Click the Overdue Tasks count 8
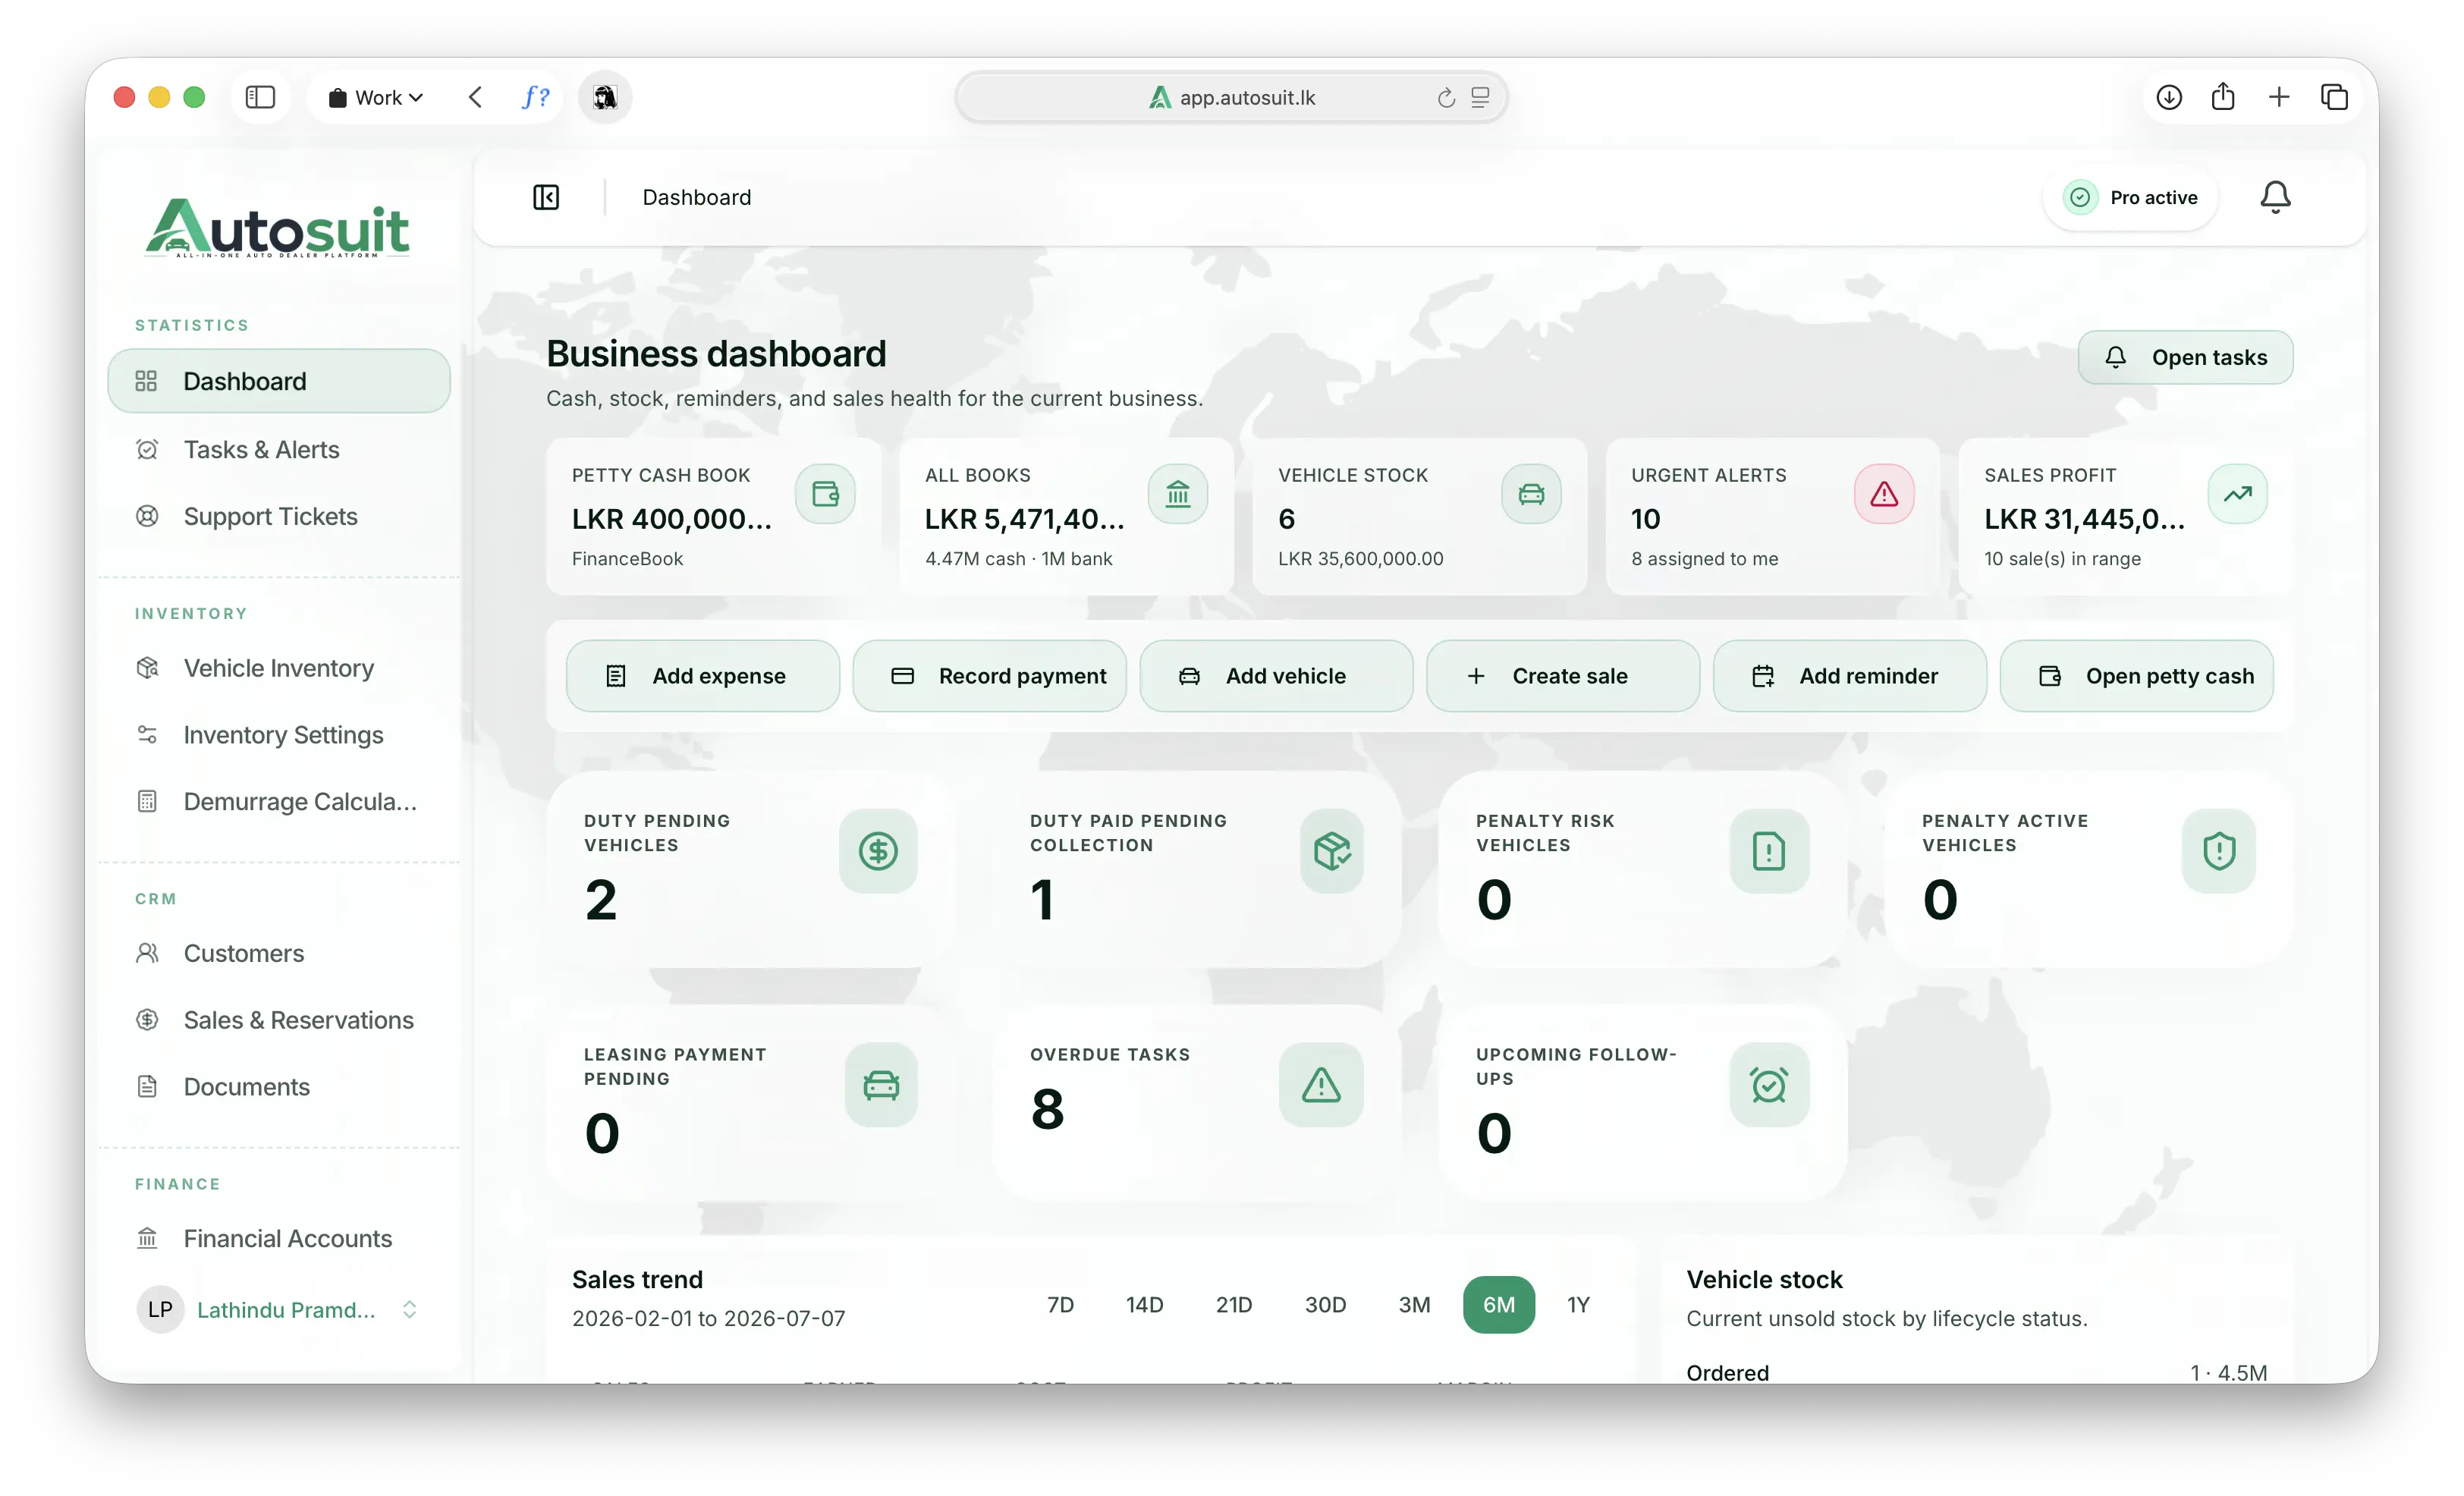The image size is (2464, 1496). tap(1047, 1109)
